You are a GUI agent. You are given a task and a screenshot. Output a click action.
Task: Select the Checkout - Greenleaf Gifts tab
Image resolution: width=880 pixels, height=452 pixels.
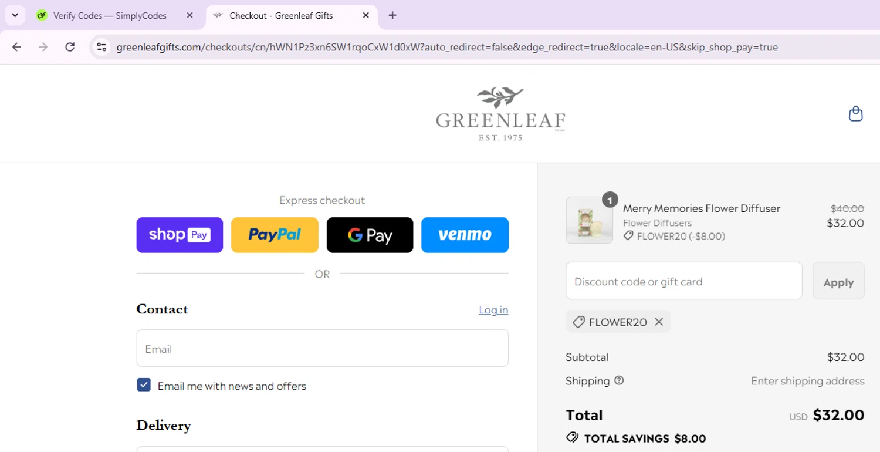click(281, 16)
